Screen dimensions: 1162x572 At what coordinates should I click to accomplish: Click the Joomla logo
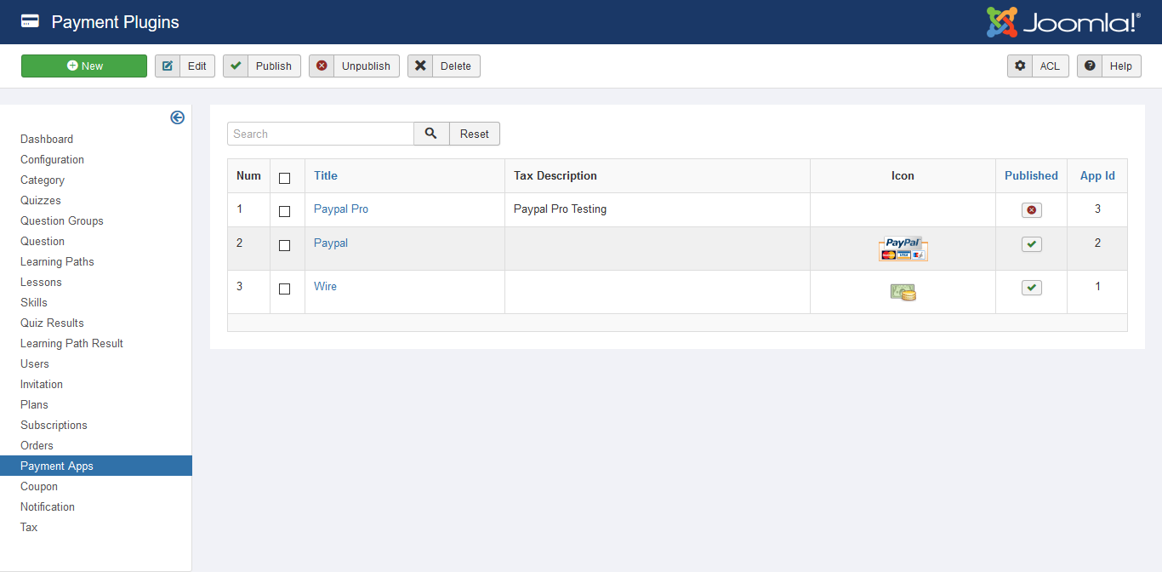tap(1062, 22)
